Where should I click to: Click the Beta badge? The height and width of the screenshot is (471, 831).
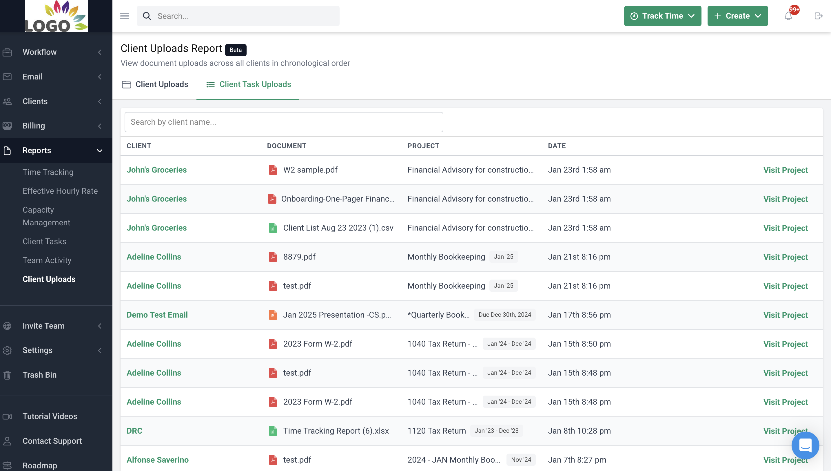(x=236, y=50)
